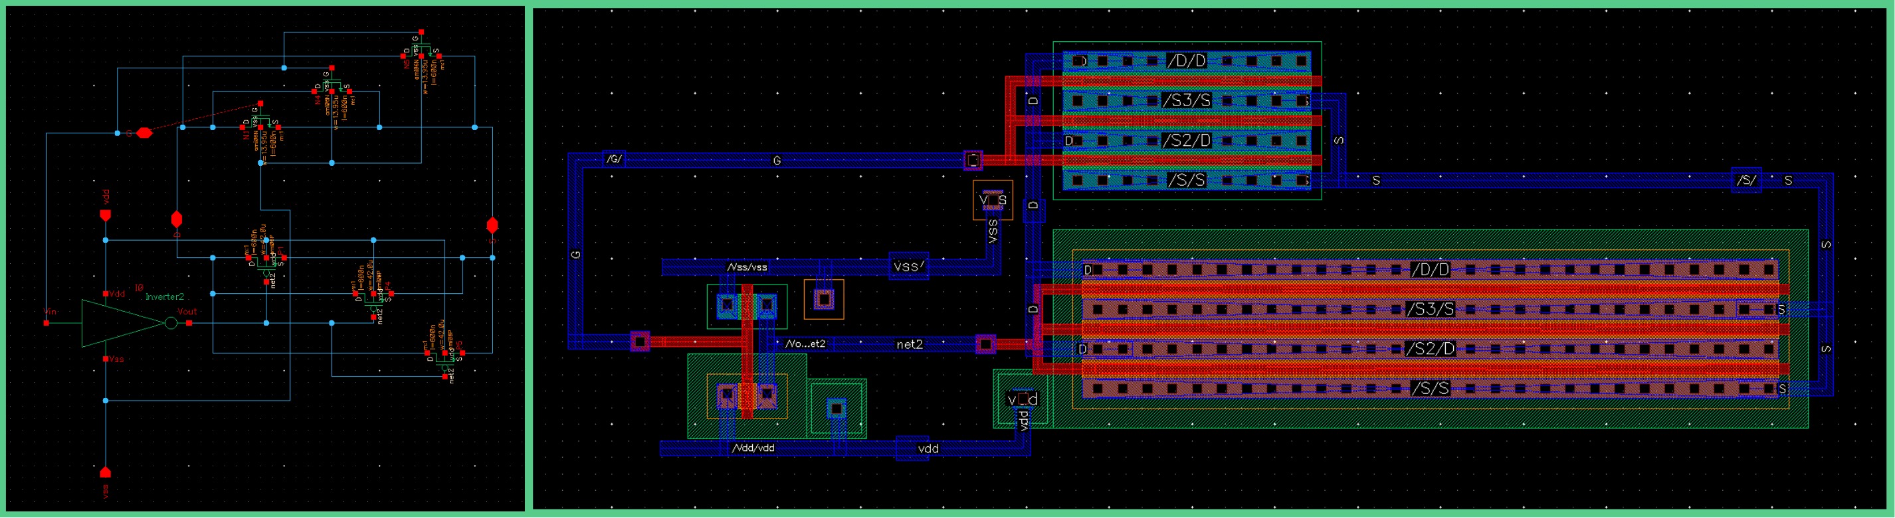Select the /S/ pin label on right wire
This screenshot has height=518, width=1895.
[1746, 180]
